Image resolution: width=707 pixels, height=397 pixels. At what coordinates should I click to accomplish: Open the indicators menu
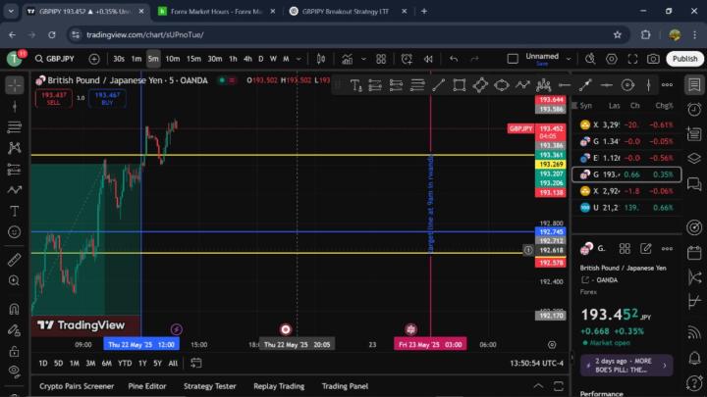(348, 59)
